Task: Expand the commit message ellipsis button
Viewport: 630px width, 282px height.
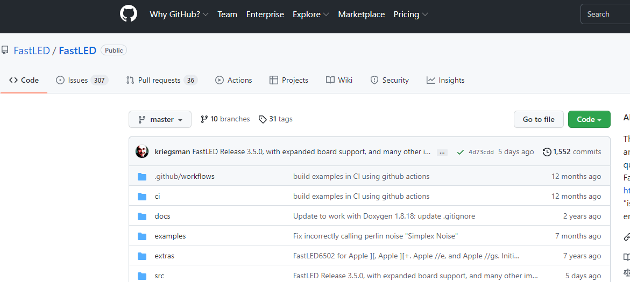Action: (442, 153)
